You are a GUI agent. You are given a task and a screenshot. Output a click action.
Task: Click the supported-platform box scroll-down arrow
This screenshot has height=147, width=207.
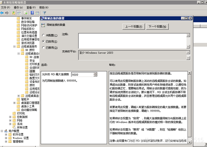pyautogui.click(x=188, y=58)
